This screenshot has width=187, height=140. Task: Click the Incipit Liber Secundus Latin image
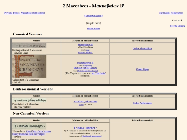(x=29, y=66)
